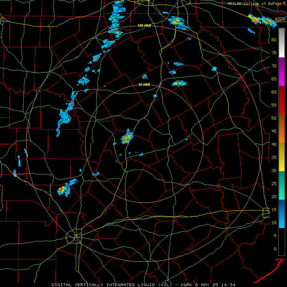
Task: Click scale value "35" on the color bar
Action: pos(274,158)
